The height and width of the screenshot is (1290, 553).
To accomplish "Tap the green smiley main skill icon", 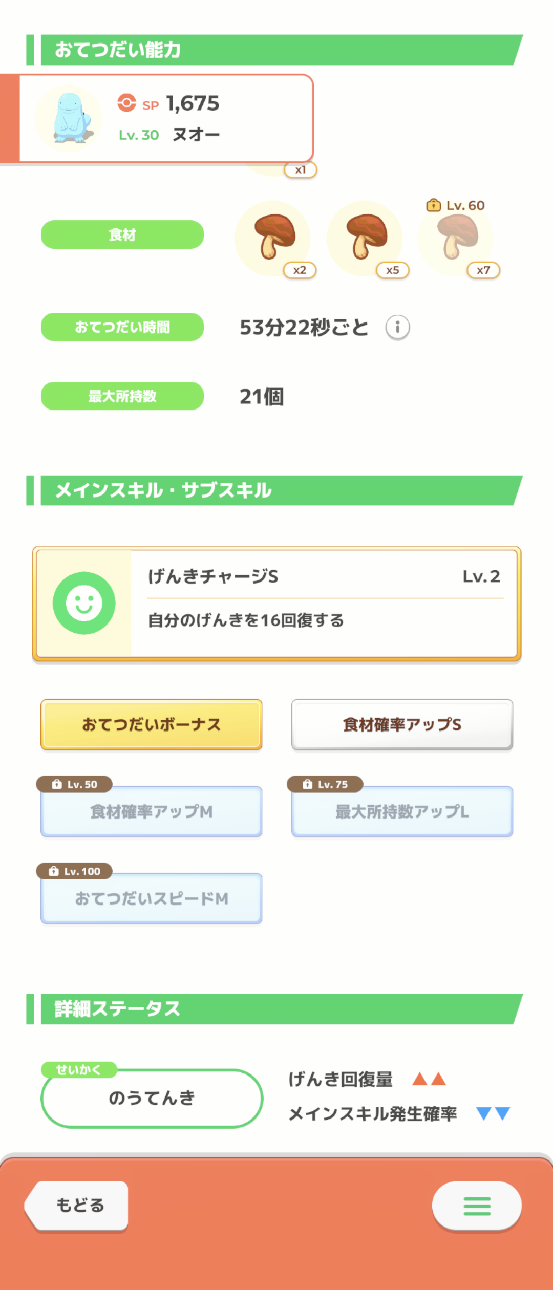I will [84, 603].
